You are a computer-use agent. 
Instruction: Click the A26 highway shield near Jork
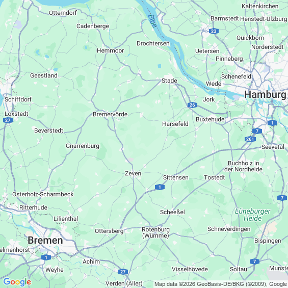pyautogui.click(x=192, y=105)
